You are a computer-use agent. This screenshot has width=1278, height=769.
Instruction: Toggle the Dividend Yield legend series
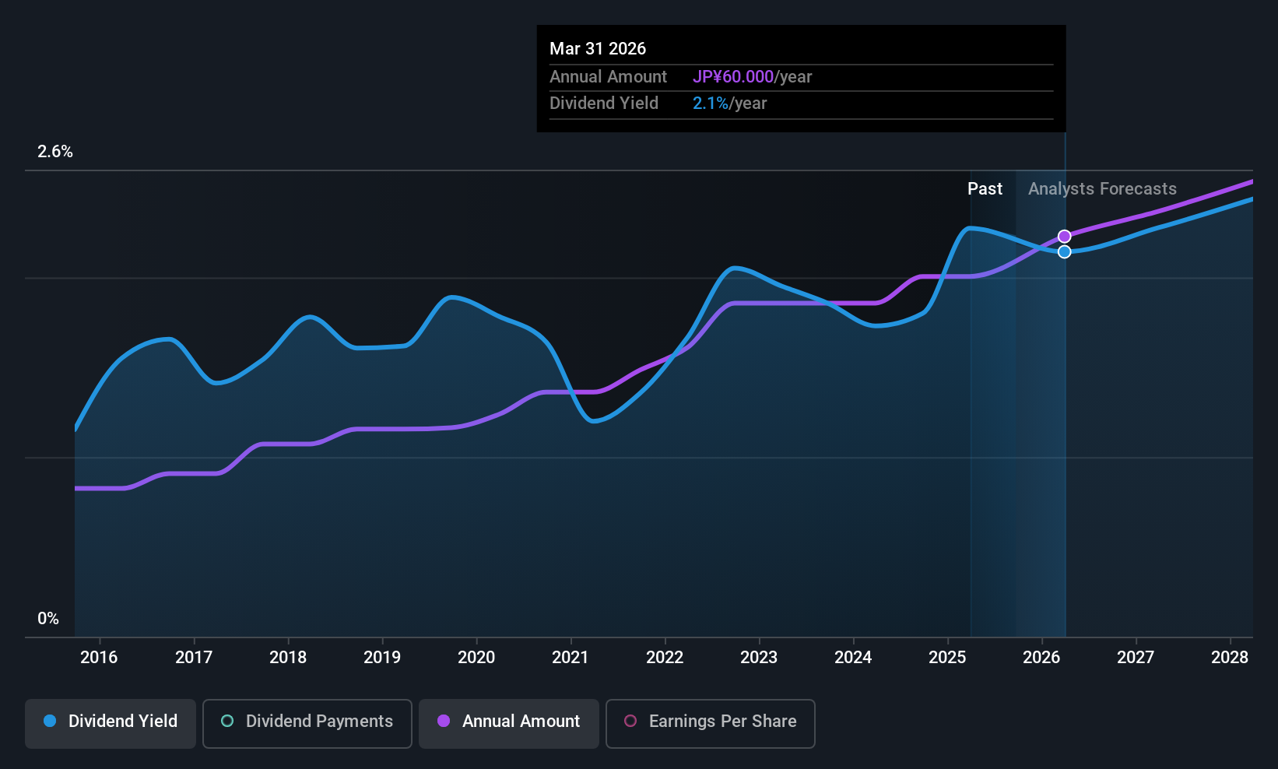pos(111,723)
